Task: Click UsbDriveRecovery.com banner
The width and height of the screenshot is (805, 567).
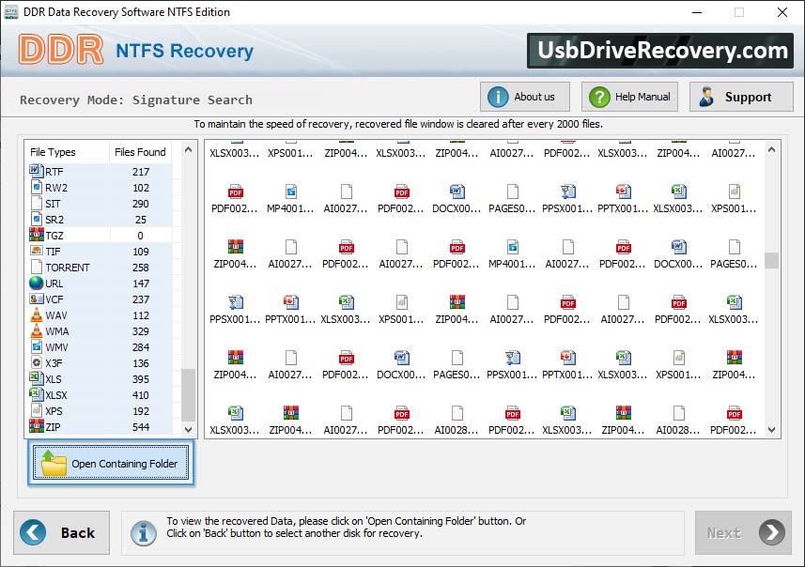Action: pyautogui.click(x=660, y=51)
